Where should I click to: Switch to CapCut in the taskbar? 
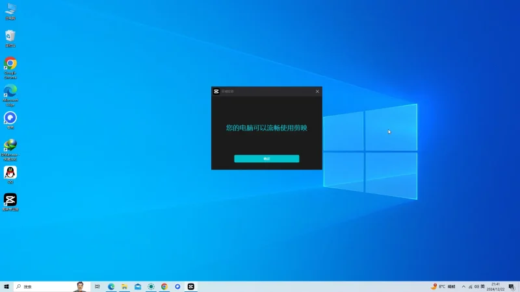191,286
